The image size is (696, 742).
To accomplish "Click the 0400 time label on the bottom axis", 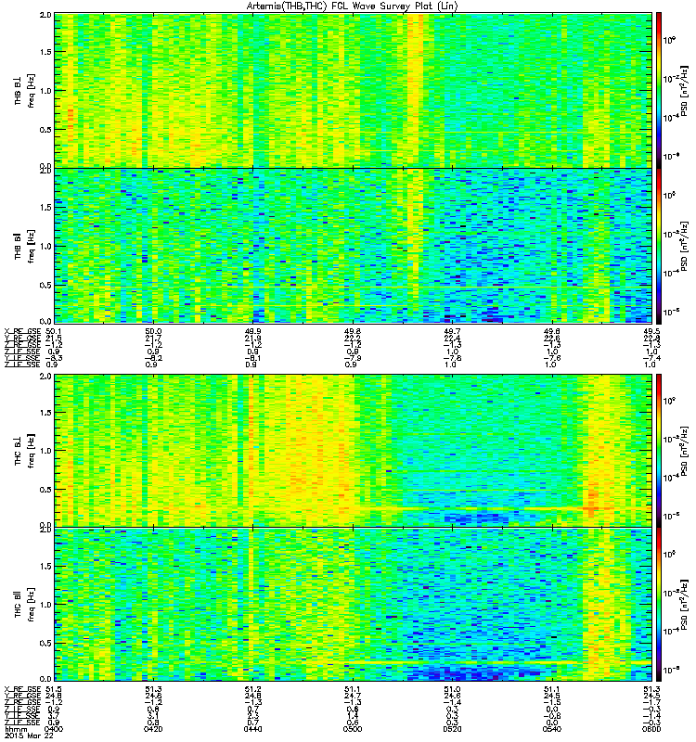I will coord(54,729).
